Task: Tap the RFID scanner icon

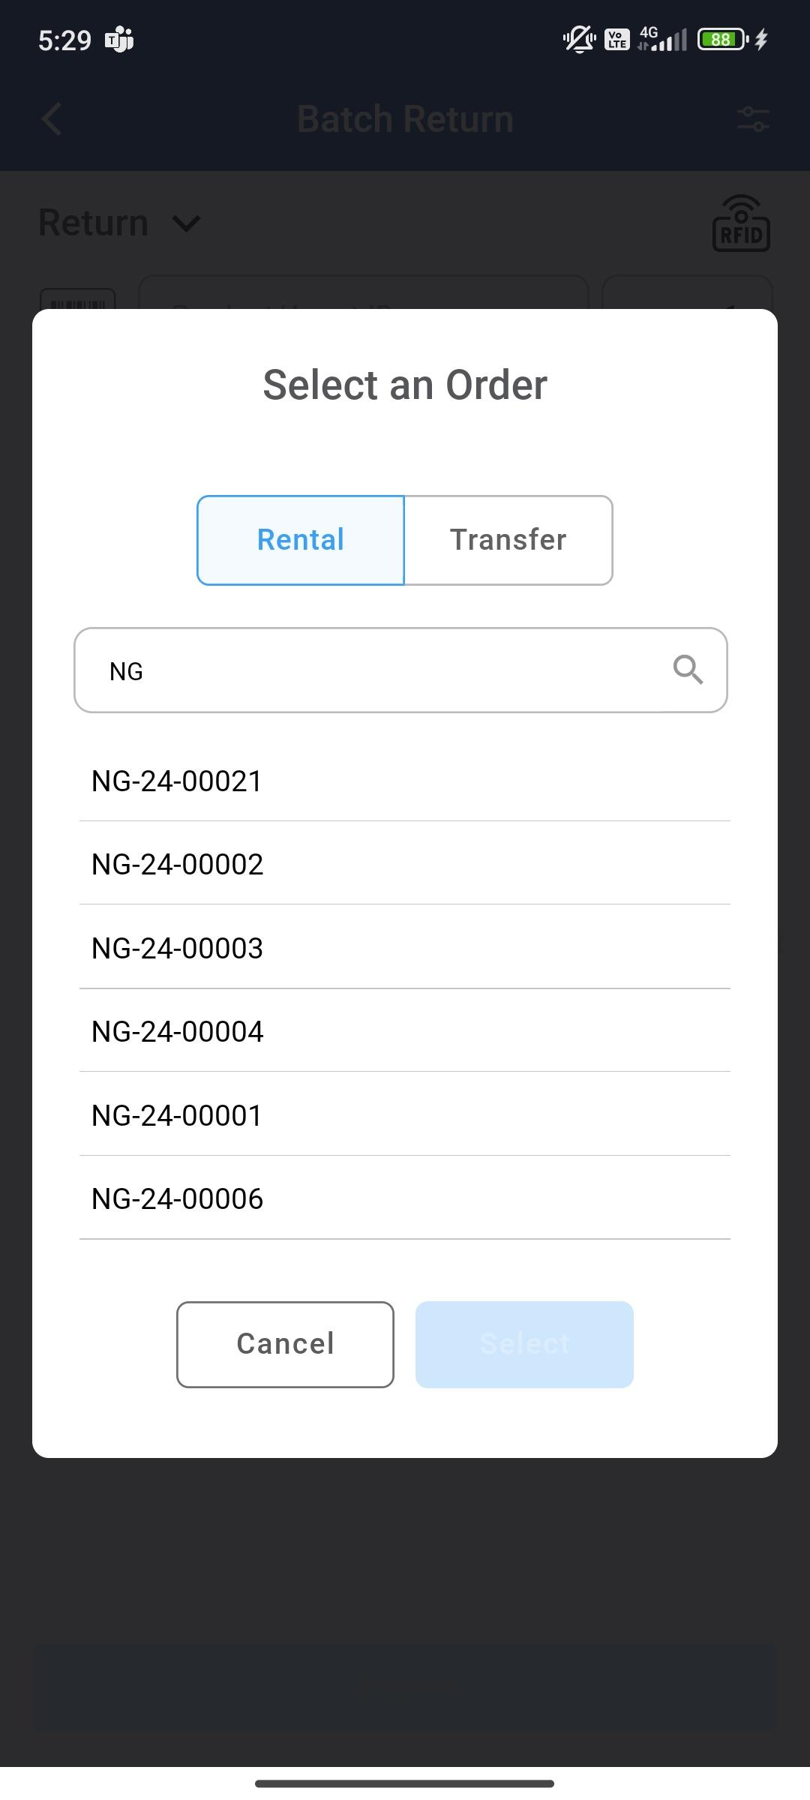Action: tap(741, 224)
